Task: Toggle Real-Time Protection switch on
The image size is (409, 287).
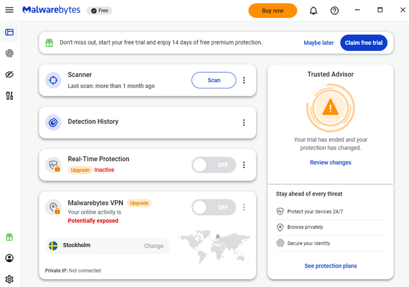Action: 213,165
